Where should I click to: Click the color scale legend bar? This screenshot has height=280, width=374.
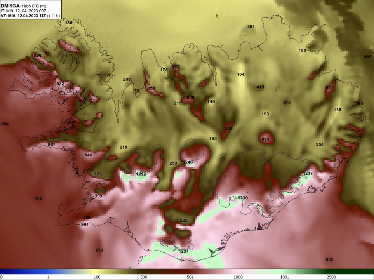point(187,272)
